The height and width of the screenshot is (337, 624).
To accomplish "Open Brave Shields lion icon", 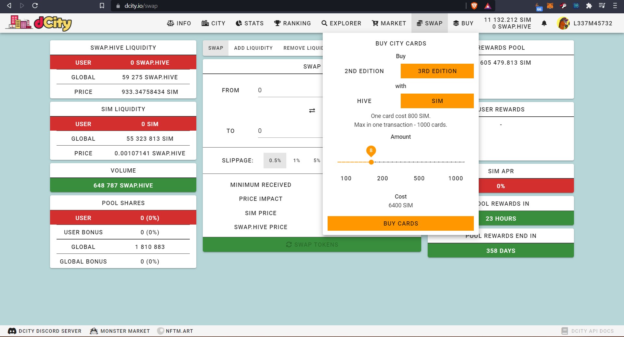I will tap(474, 6).
